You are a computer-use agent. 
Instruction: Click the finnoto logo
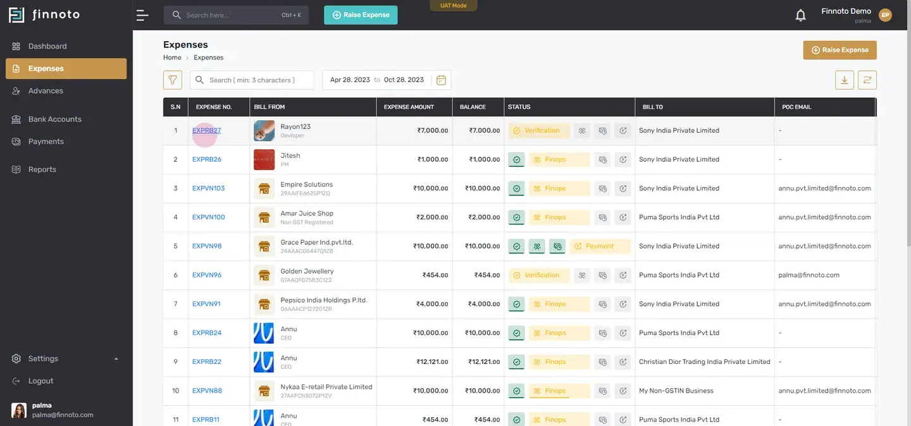coord(44,15)
